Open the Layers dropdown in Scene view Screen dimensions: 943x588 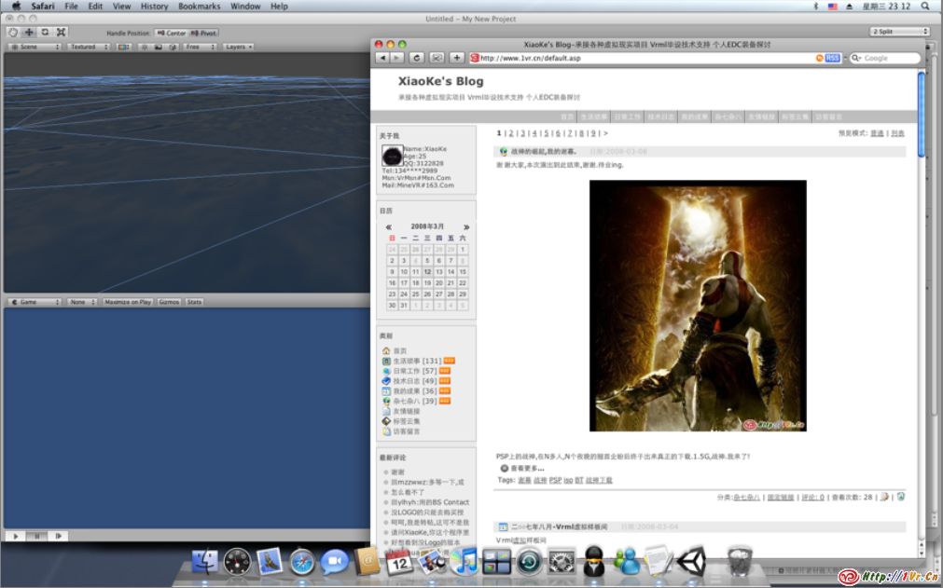tap(238, 47)
